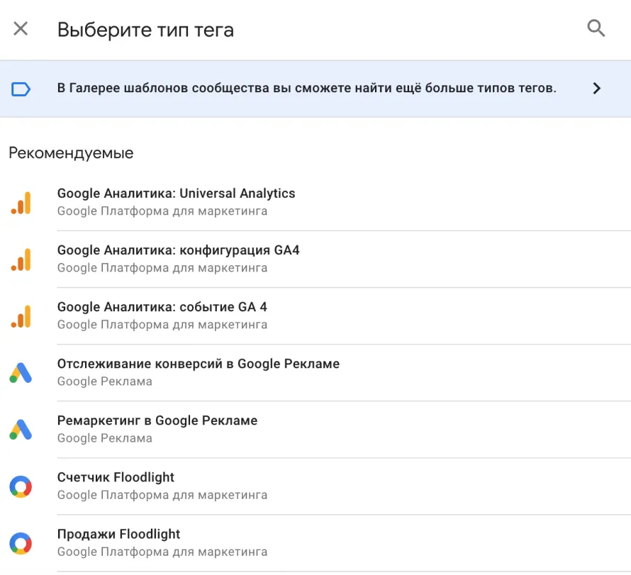Close the tag type selection panel
Image resolution: width=631 pixels, height=575 pixels.
pyautogui.click(x=21, y=28)
